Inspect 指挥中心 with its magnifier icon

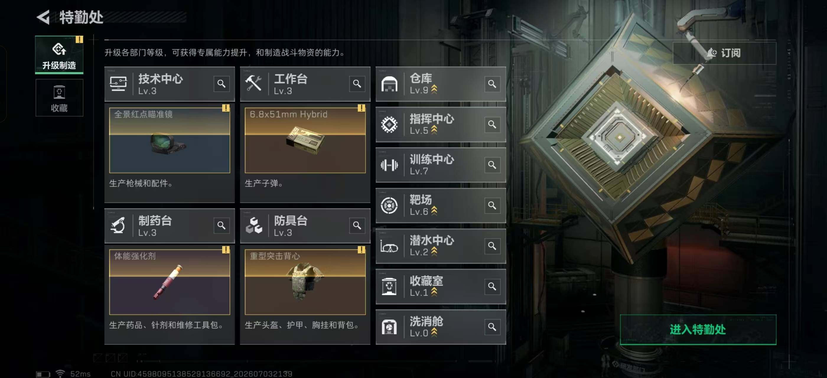[492, 125]
